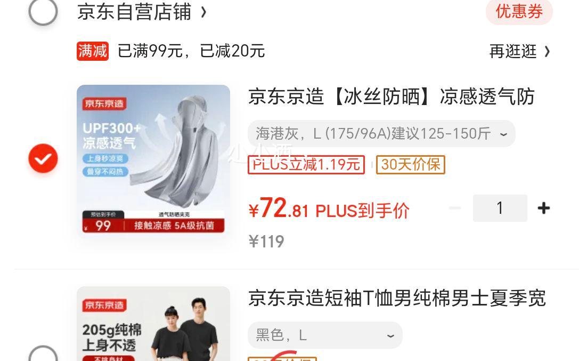Decrease jacket quantity with minus icon
Screen dimensions: 579x361
tap(455, 208)
